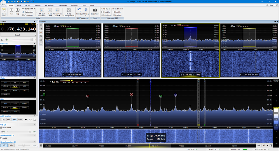This screenshot has height=151, width=279.
Task: Click the lower magnifier zoom icon in Receivers toolbar
Action: pos(41,40)
